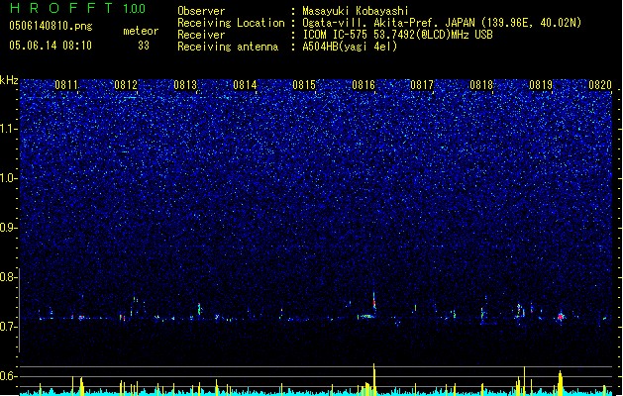This screenshot has width=623, height=396.
Task: Click the 0814 time marker
Action: [245, 85]
